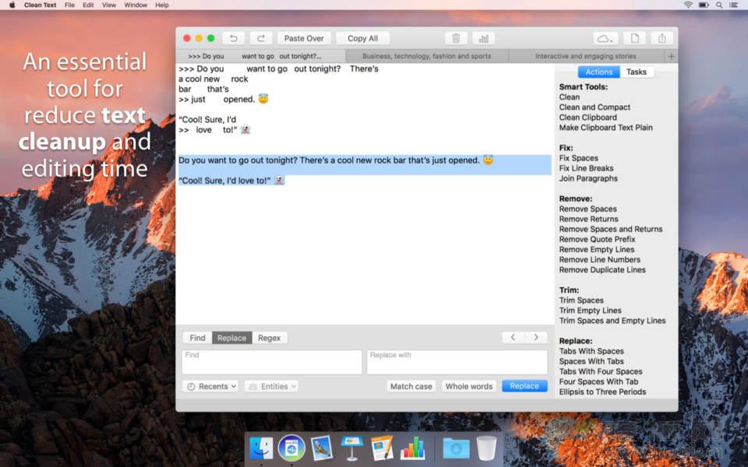Switch search mode to Regex
The width and height of the screenshot is (748, 467).
270,338
